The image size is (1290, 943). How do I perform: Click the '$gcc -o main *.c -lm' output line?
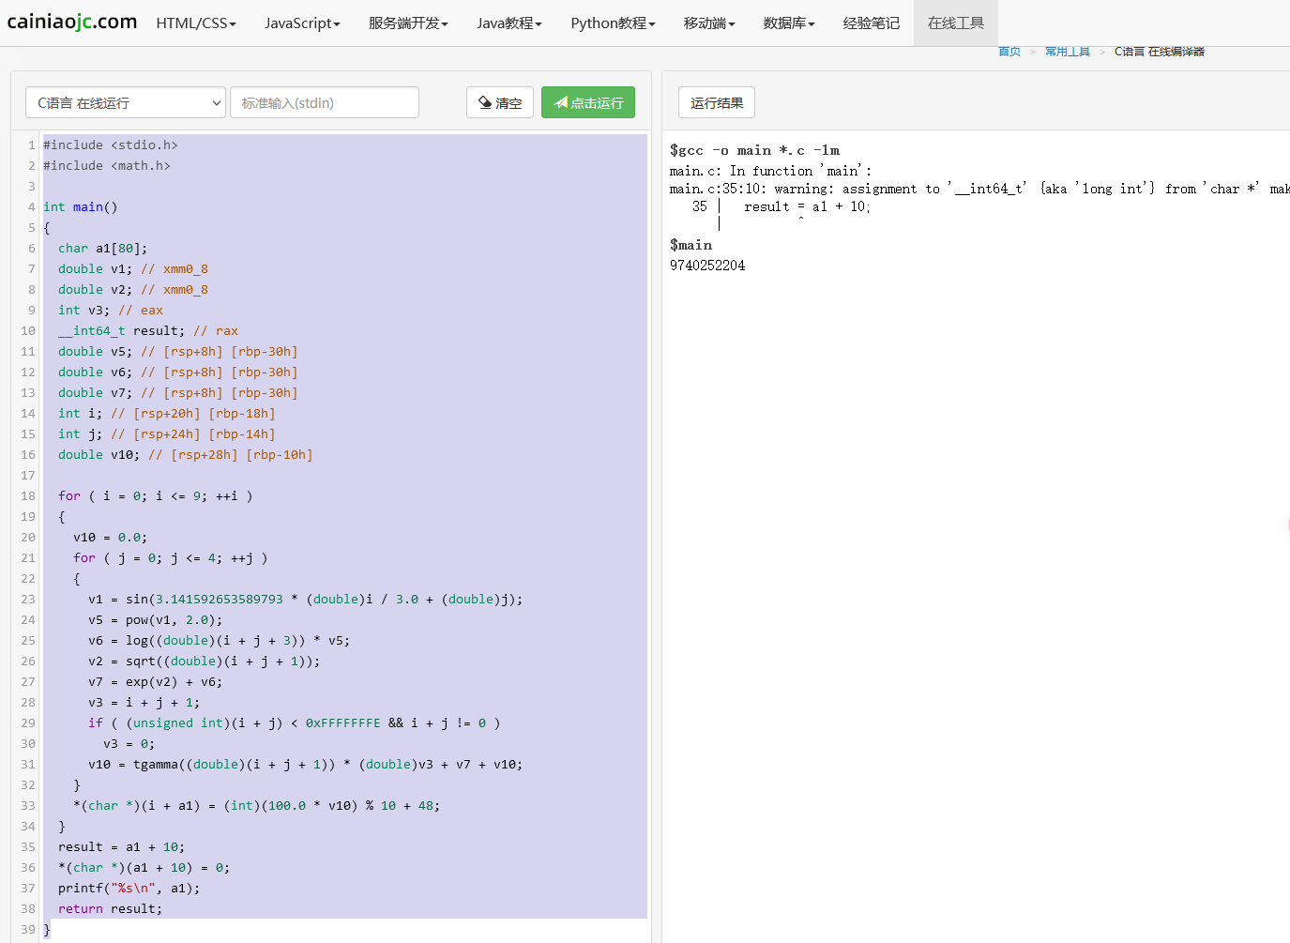754,150
